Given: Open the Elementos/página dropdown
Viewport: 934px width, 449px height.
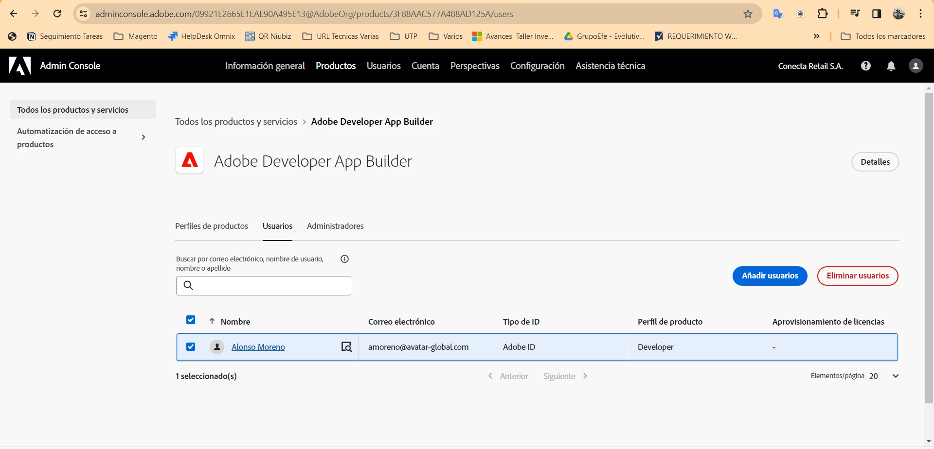Looking at the screenshot, I should pyautogui.click(x=884, y=376).
